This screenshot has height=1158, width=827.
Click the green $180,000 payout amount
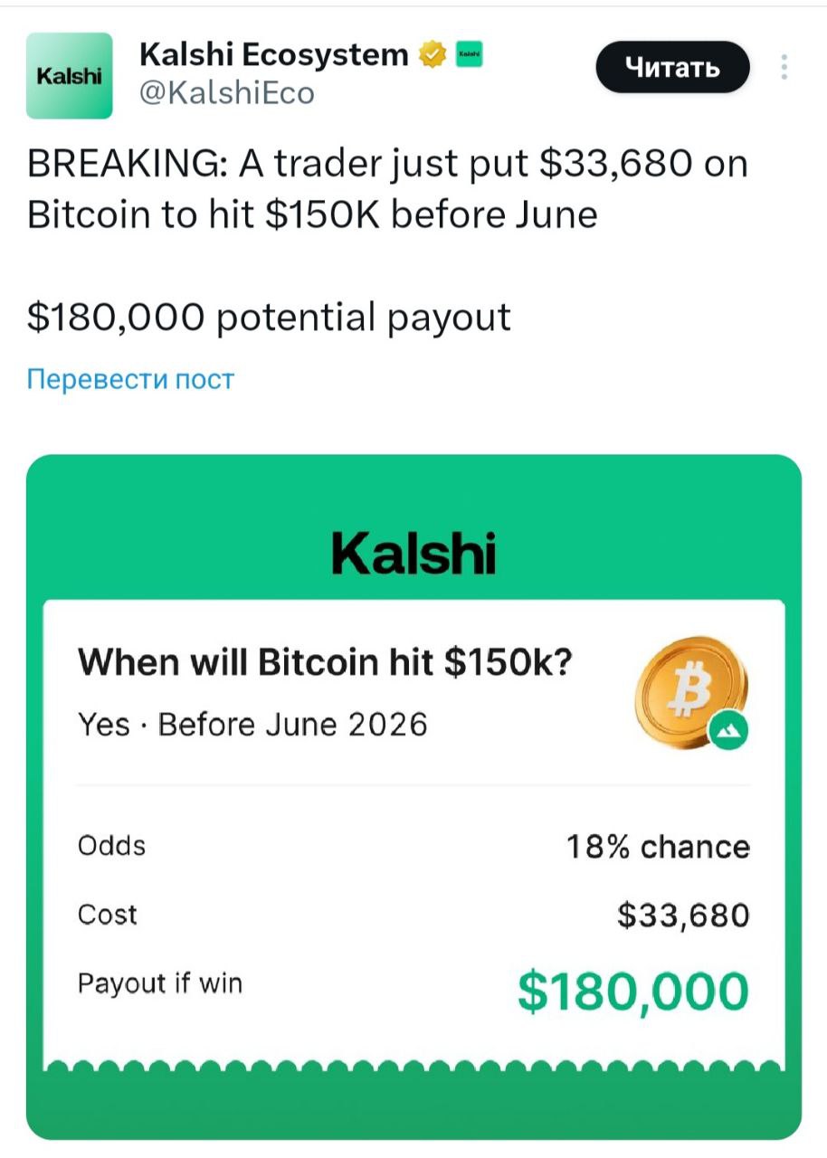633,991
